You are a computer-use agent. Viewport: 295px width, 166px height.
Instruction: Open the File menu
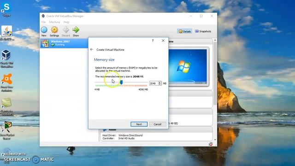coord(43,22)
